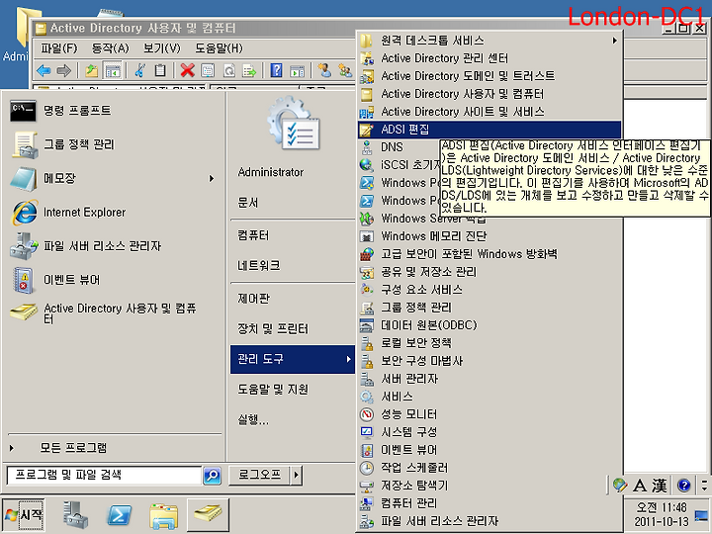
Task: Open 도움말 및 지원
Action: (273, 390)
